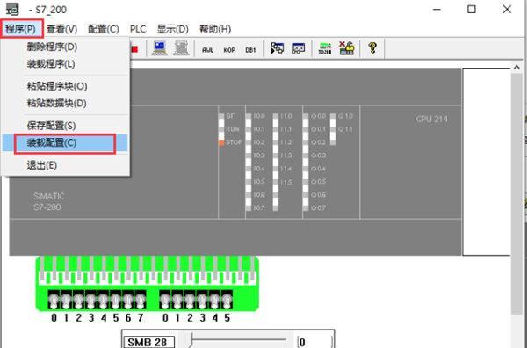Screen dimensions: 527x348
Task: Click the blue-screen computer icon in toolbar
Action: coord(159,48)
